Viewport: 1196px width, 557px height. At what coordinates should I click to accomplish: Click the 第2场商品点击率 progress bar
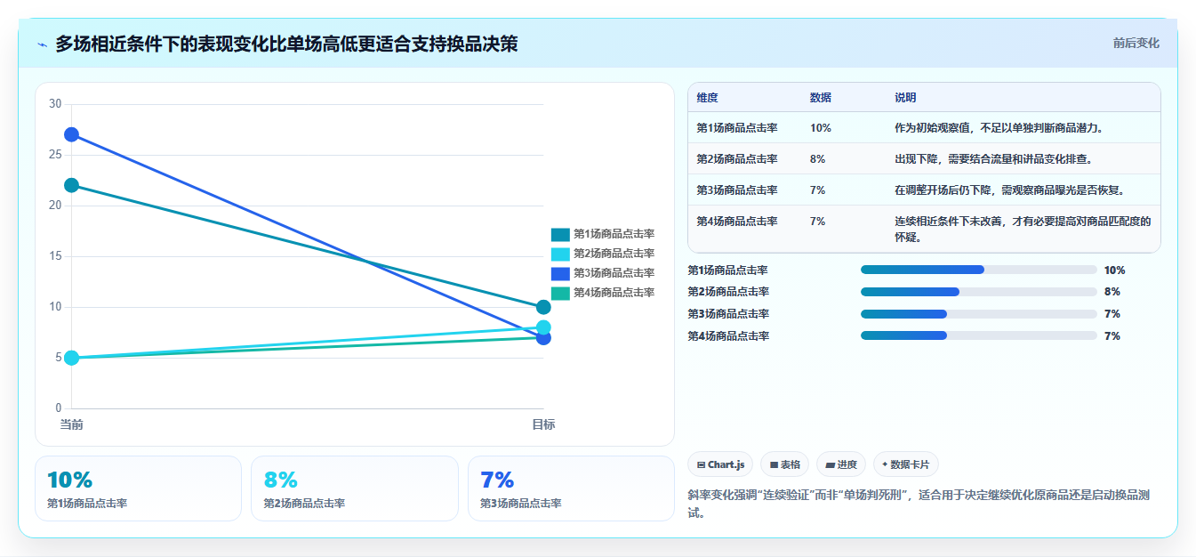(978, 292)
